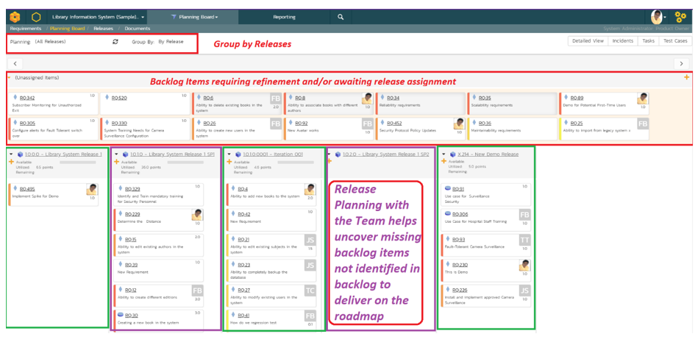Viewport: 698px width, 342px height.
Task: Toggle the Test Cases display option
Action: [674, 41]
